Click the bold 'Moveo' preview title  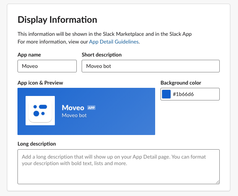point(73,108)
